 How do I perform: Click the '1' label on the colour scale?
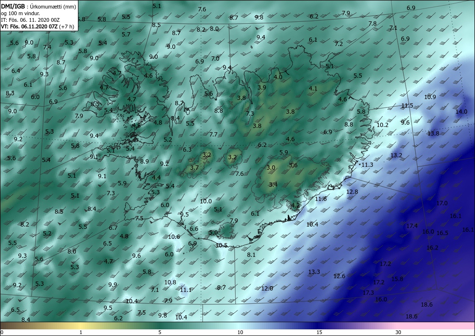point(81,332)
